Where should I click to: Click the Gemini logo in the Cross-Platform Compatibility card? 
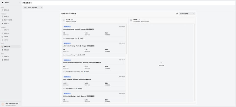pyautogui.click(x=84, y=72)
